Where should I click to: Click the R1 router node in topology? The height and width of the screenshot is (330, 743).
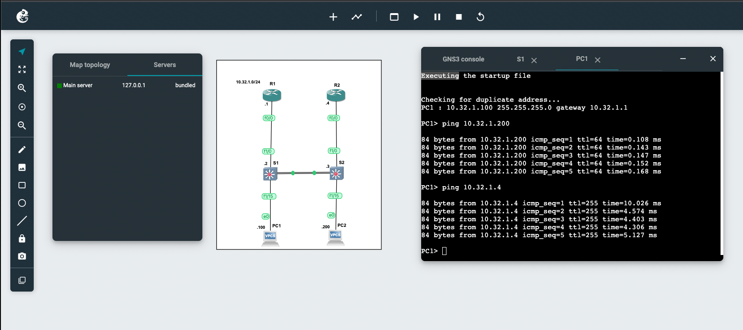(272, 95)
